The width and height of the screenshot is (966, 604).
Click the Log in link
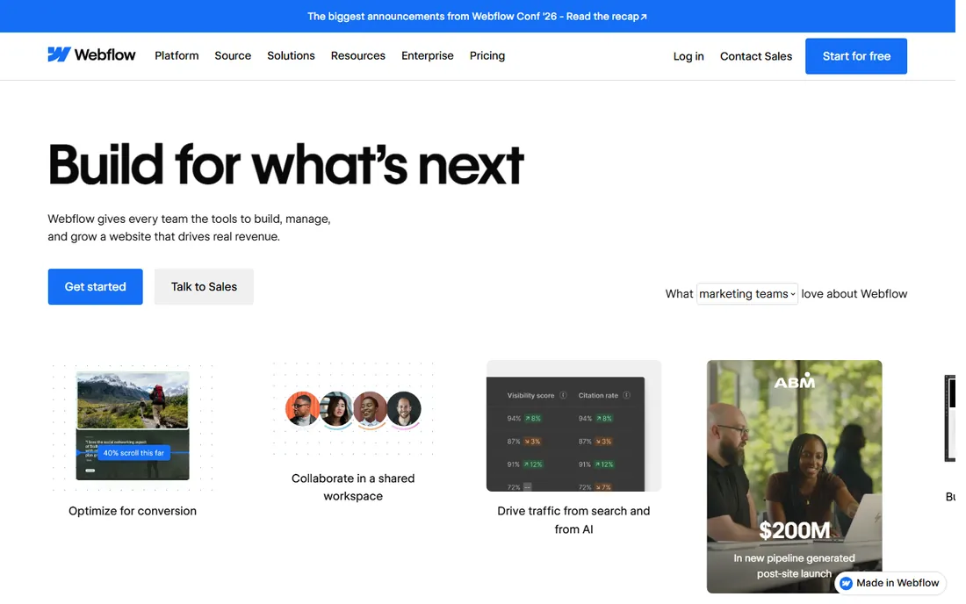tap(688, 56)
